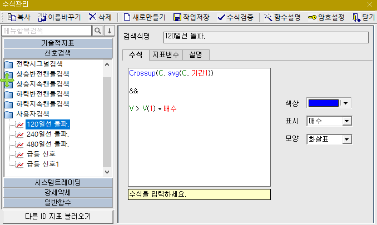The width and height of the screenshot is (377, 225).
Task: Click the 복사 toolbar label
Action: point(24,17)
